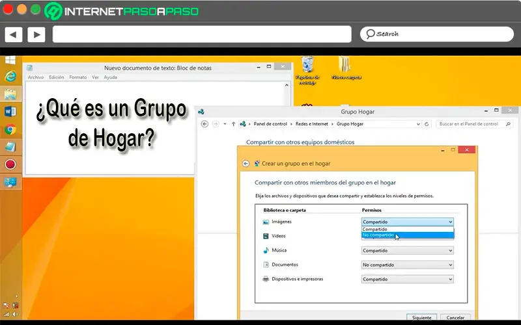
Task: Refresh the Grupo Hogar control panel
Action: 427,124
